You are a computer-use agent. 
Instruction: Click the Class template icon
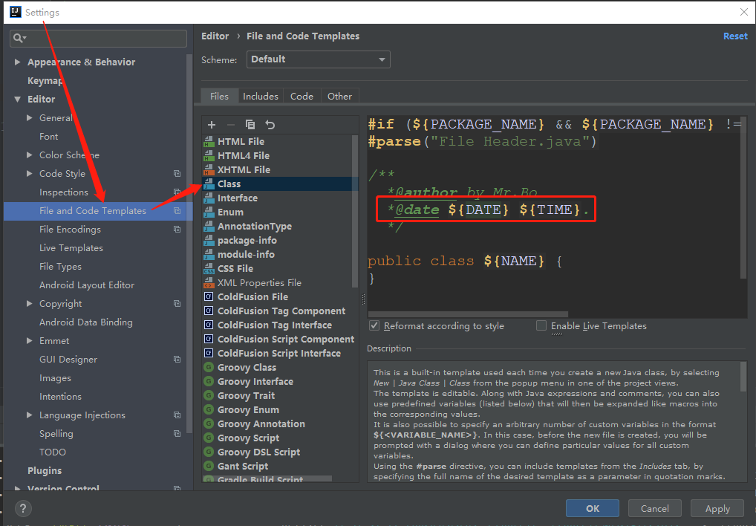209,184
